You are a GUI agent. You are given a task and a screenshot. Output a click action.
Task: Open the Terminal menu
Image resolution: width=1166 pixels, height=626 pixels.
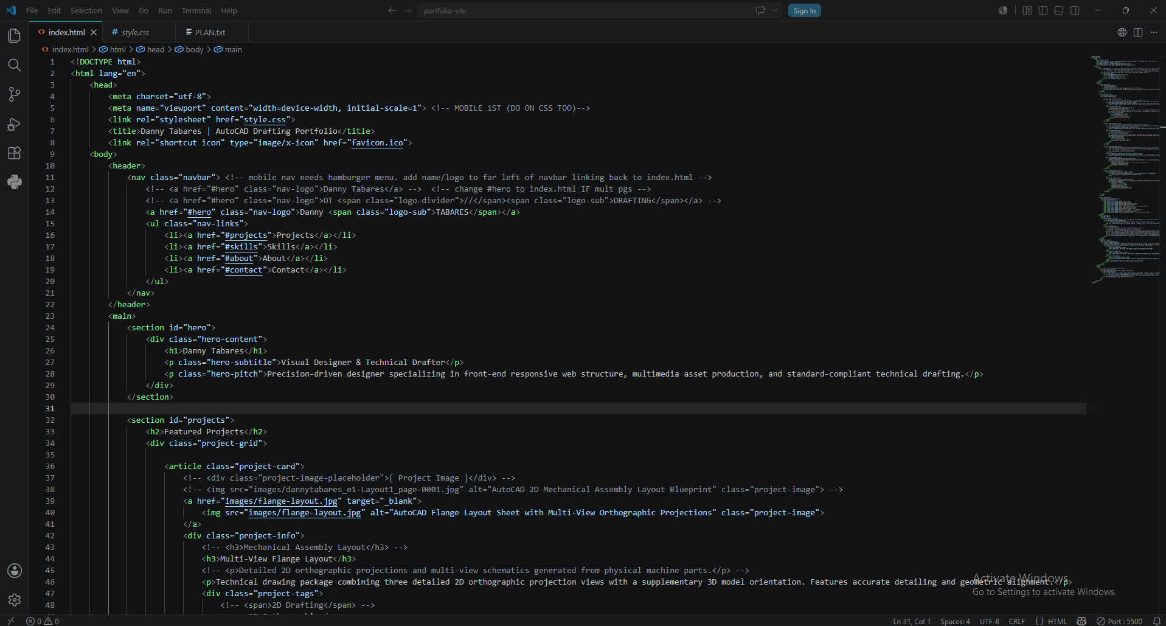point(196,10)
